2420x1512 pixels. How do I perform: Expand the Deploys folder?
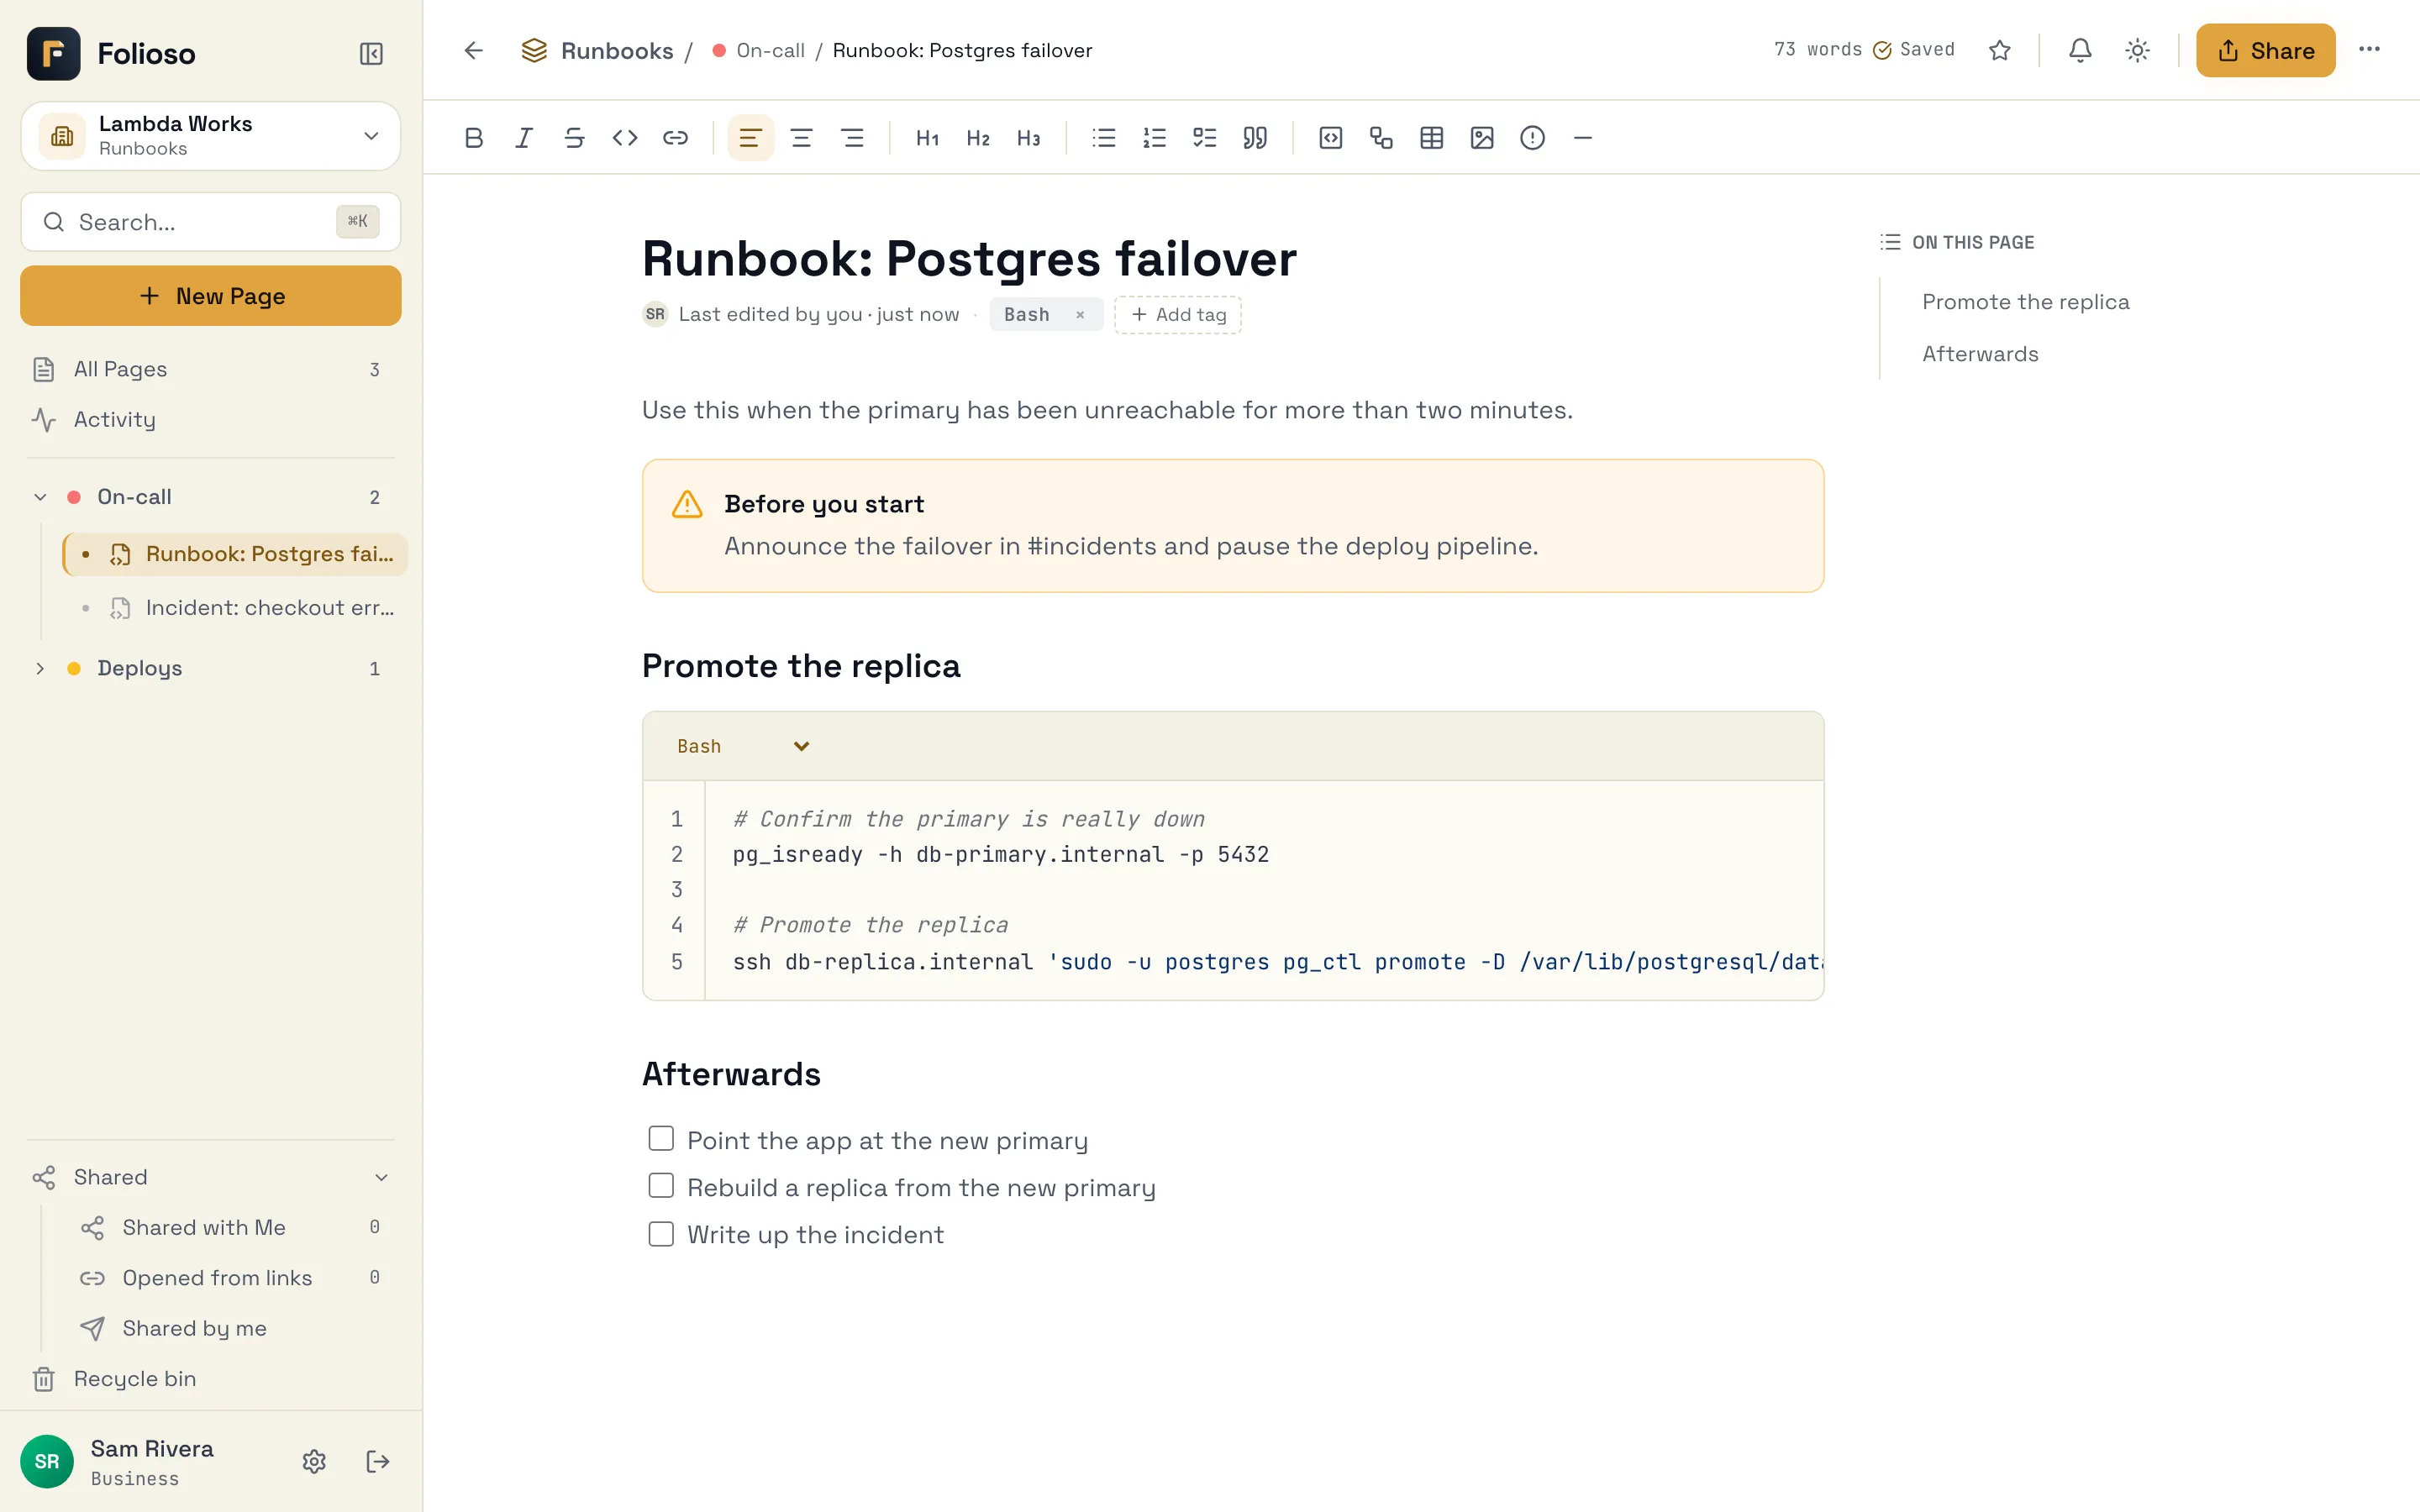40,668
